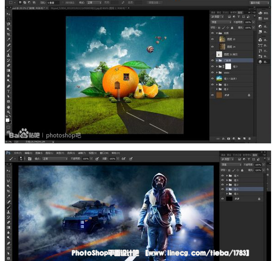The width and height of the screenshot is (273, 261).
Task: Open blend mode dropdown in orange-house layers panel
Action: click(221, 22)
